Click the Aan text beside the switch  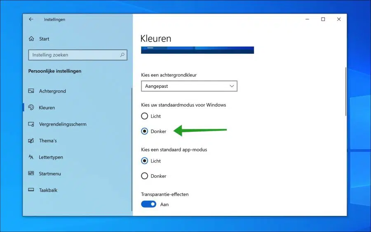point(164,204)
